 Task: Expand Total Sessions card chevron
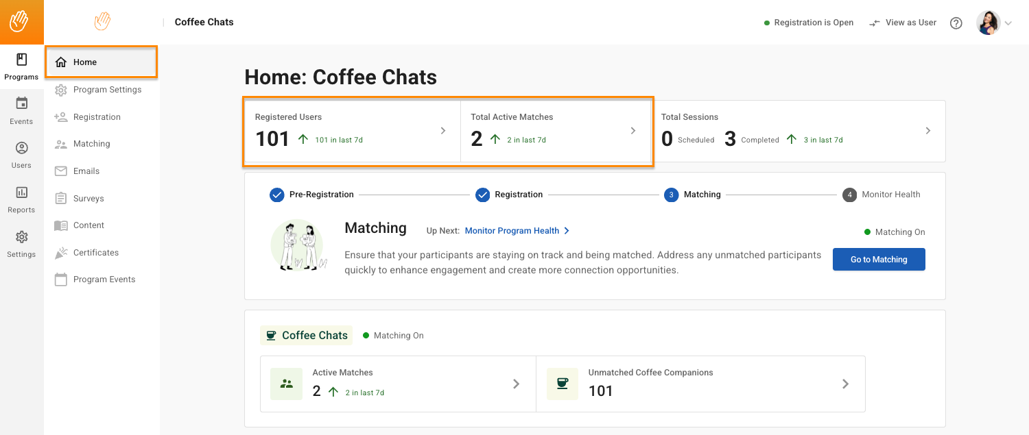927,131
